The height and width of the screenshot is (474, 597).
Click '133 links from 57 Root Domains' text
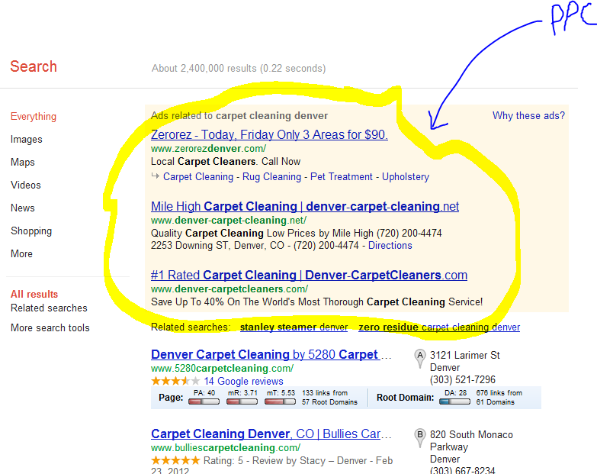329,398
